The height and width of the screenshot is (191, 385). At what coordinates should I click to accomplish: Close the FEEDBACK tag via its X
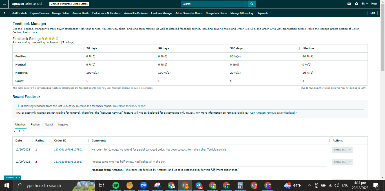point(19,178)
